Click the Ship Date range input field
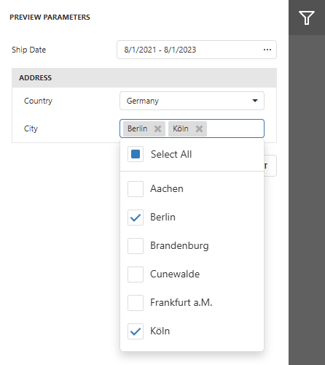This screenshot has width=325, height=365. click(x=197, y=50)
